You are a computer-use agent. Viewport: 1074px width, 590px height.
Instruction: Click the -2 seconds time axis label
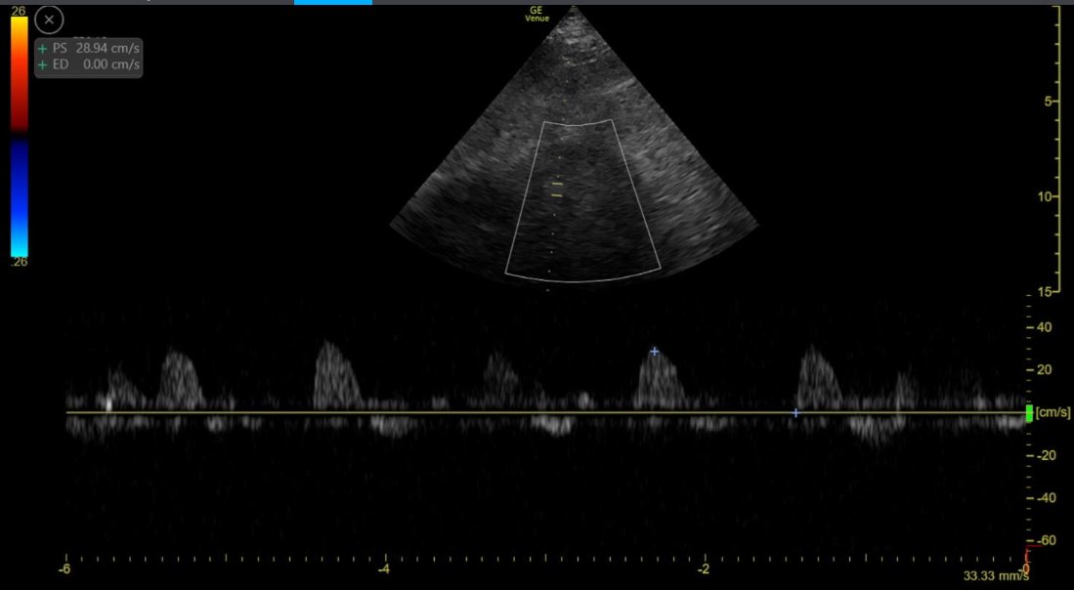click(x=705, y=569)
